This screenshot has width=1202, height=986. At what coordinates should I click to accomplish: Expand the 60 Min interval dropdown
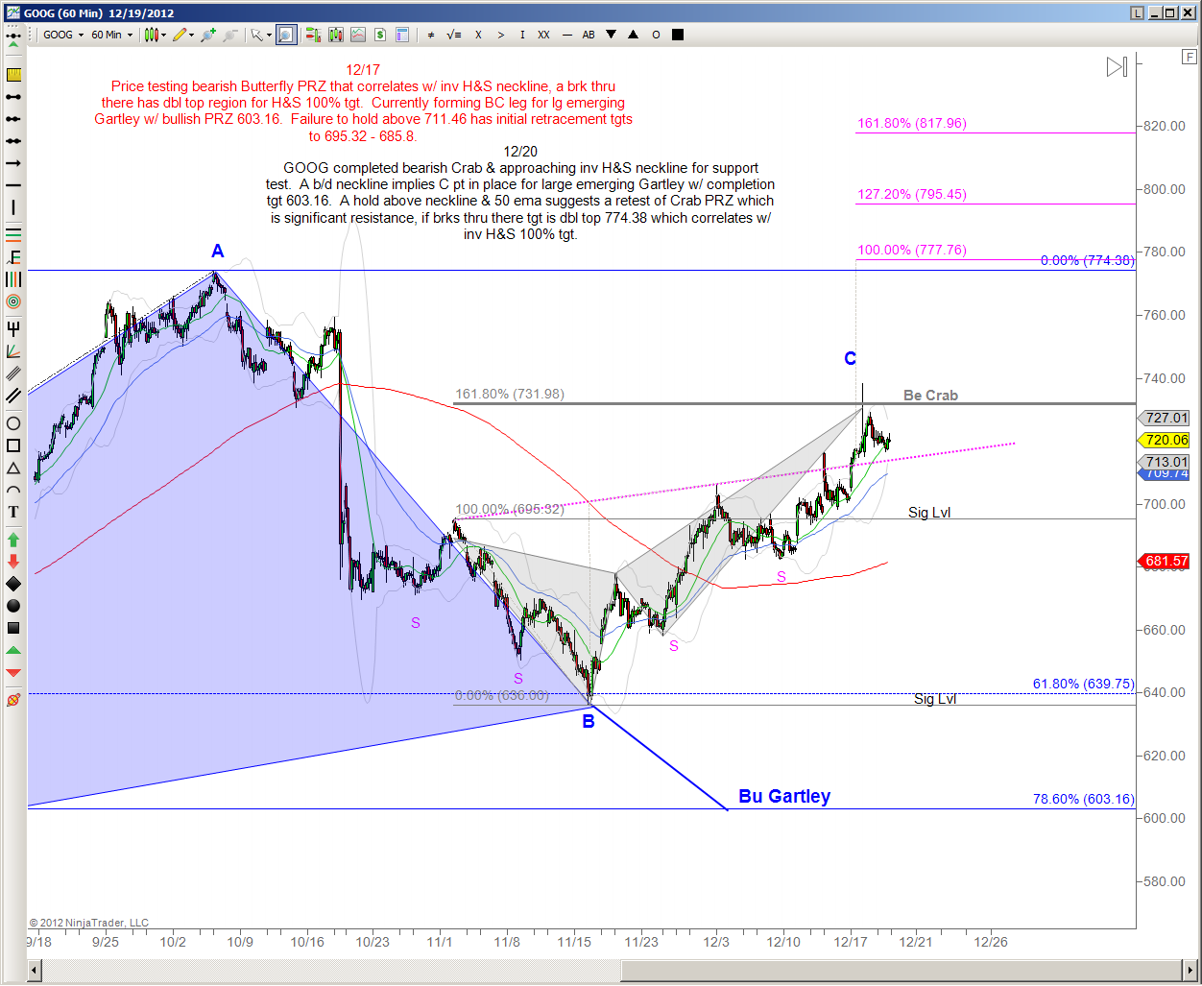click(112, 35)
